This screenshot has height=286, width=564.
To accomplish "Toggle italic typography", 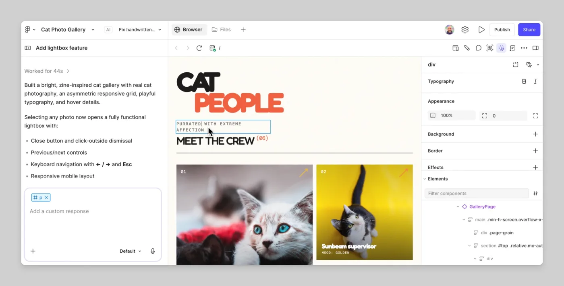I will coord(535,82).
